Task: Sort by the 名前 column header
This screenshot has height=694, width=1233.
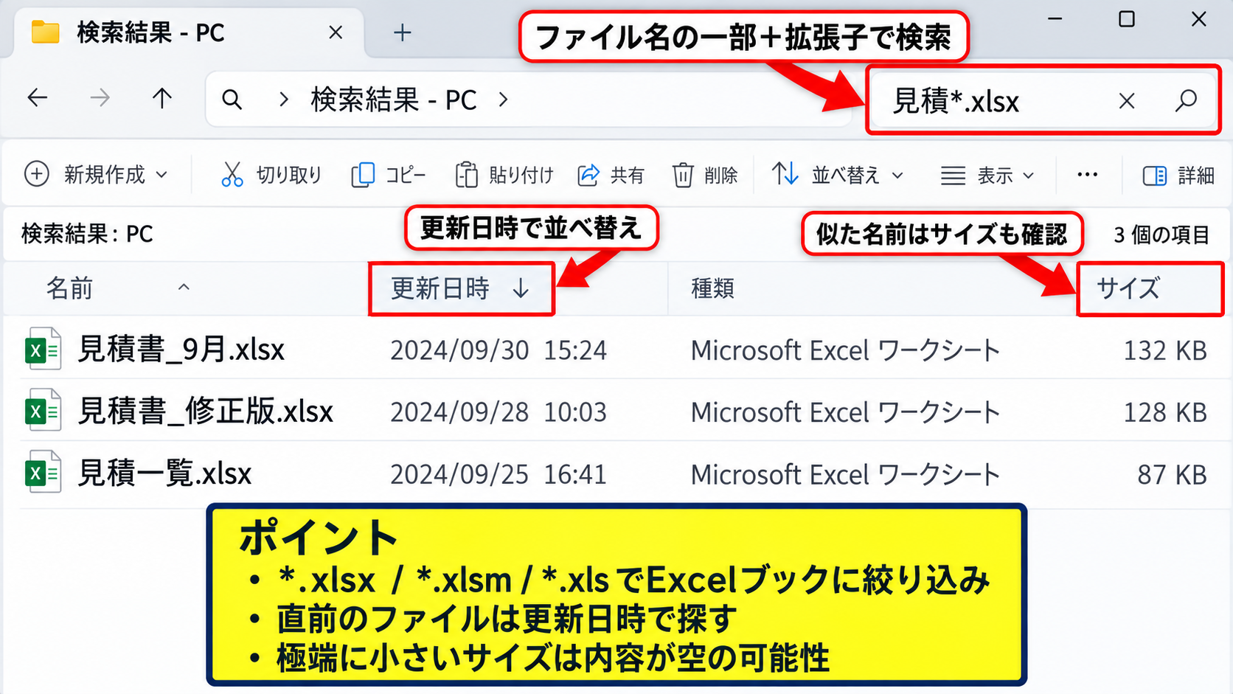Action: tap(70, 288)
